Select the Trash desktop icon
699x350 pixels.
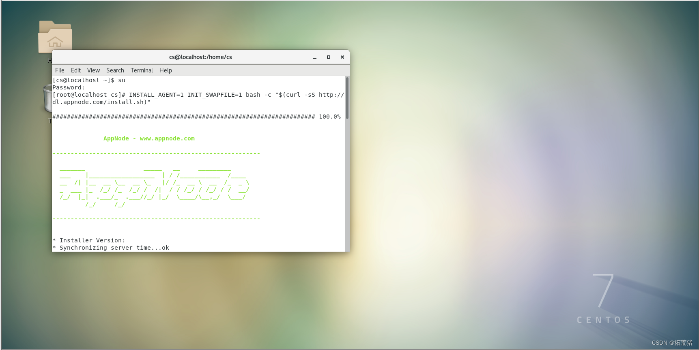click(x=47, y=98)
